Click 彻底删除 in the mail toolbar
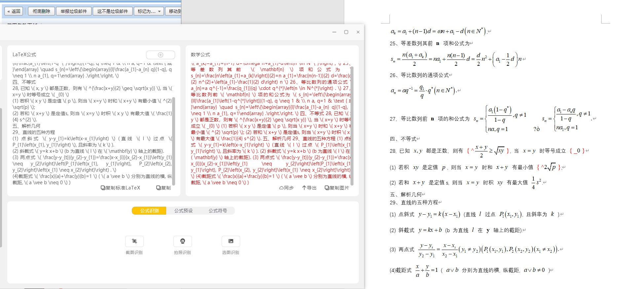 click(41, 11)
